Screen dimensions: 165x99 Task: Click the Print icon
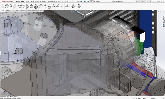84,1
